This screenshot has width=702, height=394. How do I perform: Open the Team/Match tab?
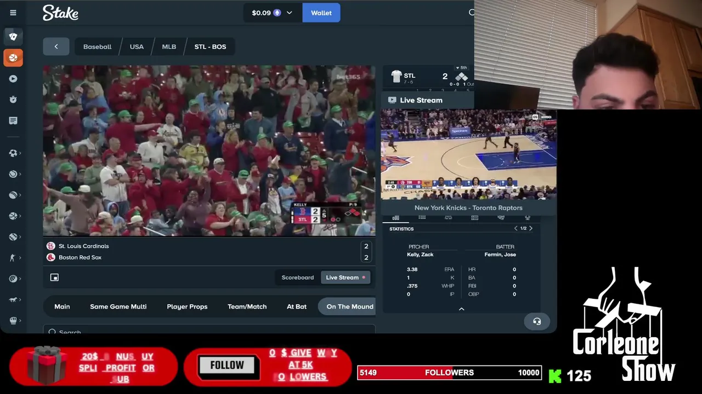(247, 306)
